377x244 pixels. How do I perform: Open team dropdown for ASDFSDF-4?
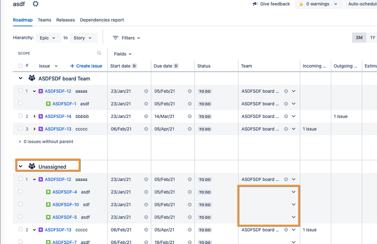tap(294, 192)
